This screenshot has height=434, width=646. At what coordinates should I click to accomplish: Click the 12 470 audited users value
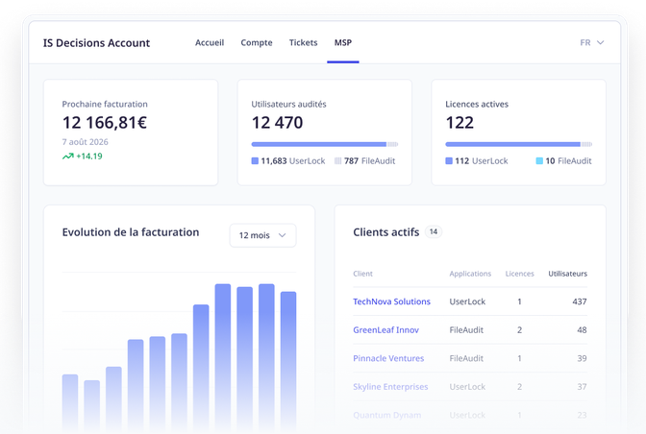277,123
